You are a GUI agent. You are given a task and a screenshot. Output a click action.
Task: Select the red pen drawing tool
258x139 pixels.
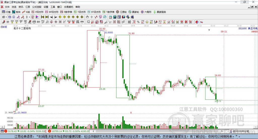(x=4, y=22)
